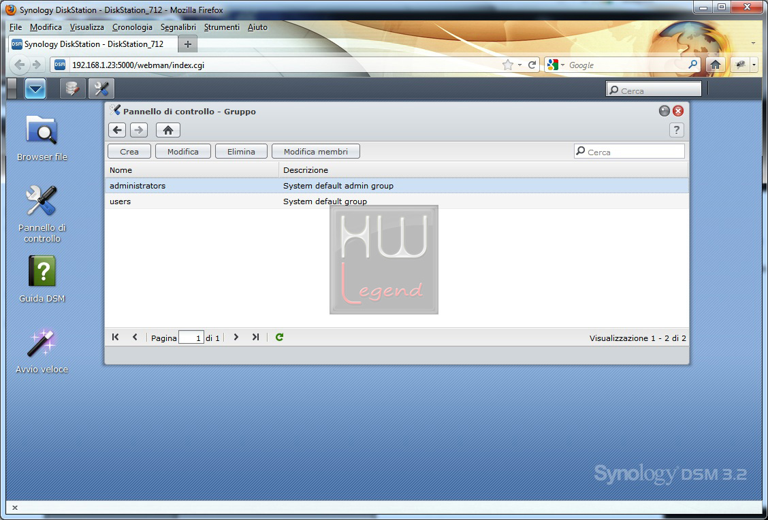The image size is (768, 520).
Task: Close the Pannello di controllo window
Action: (x=678, y=111)
